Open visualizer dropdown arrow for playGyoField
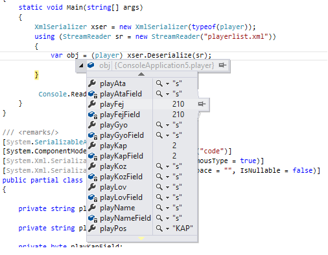328x255 pixels. [167, 135]
